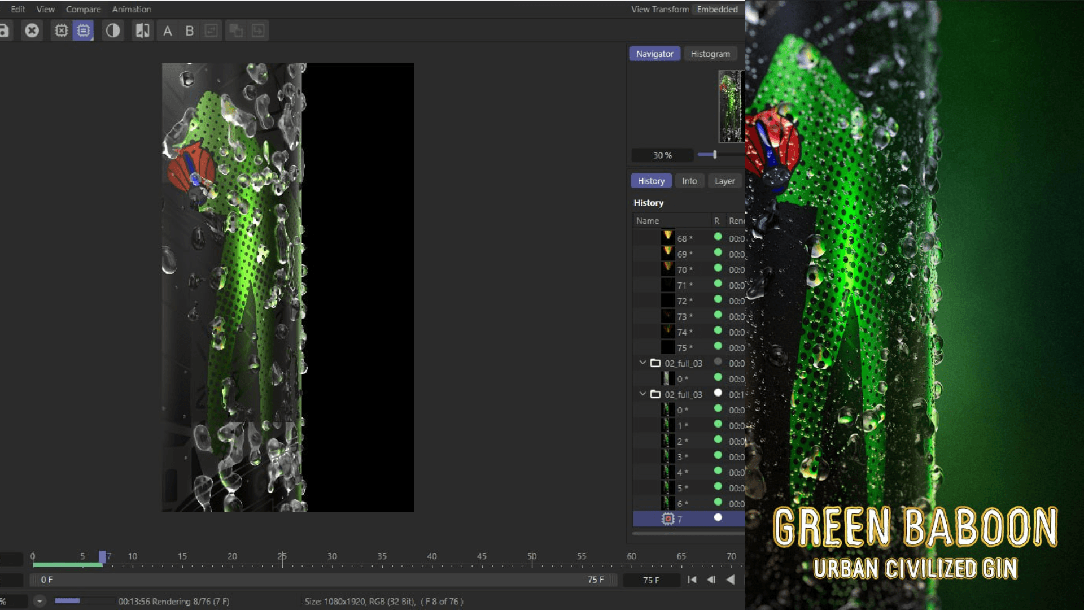Click the save image icon in toolbar
The image size is (1084, 610).
point(5,30)
